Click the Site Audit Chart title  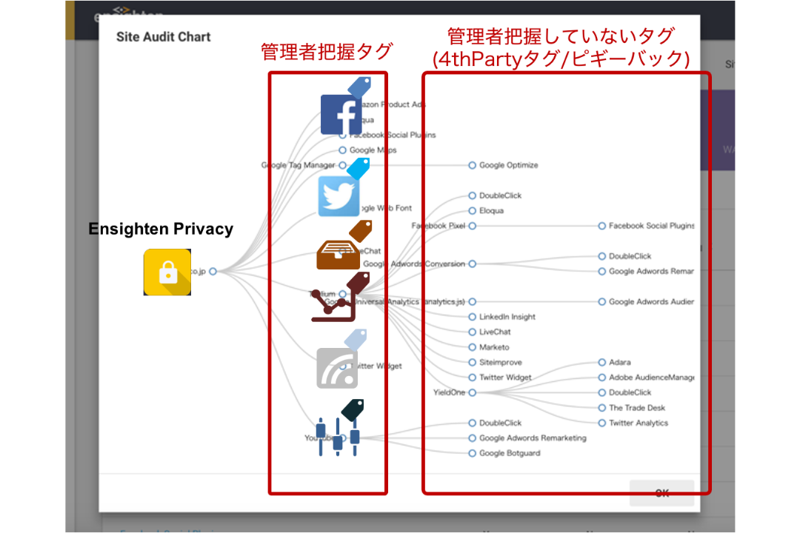[x=163, y=37]
